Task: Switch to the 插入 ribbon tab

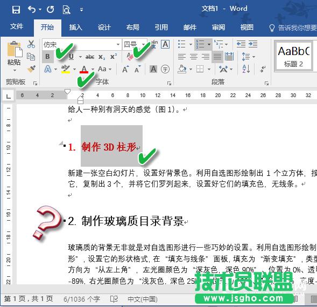Action: pyautogui.click(x=75, y=27)
